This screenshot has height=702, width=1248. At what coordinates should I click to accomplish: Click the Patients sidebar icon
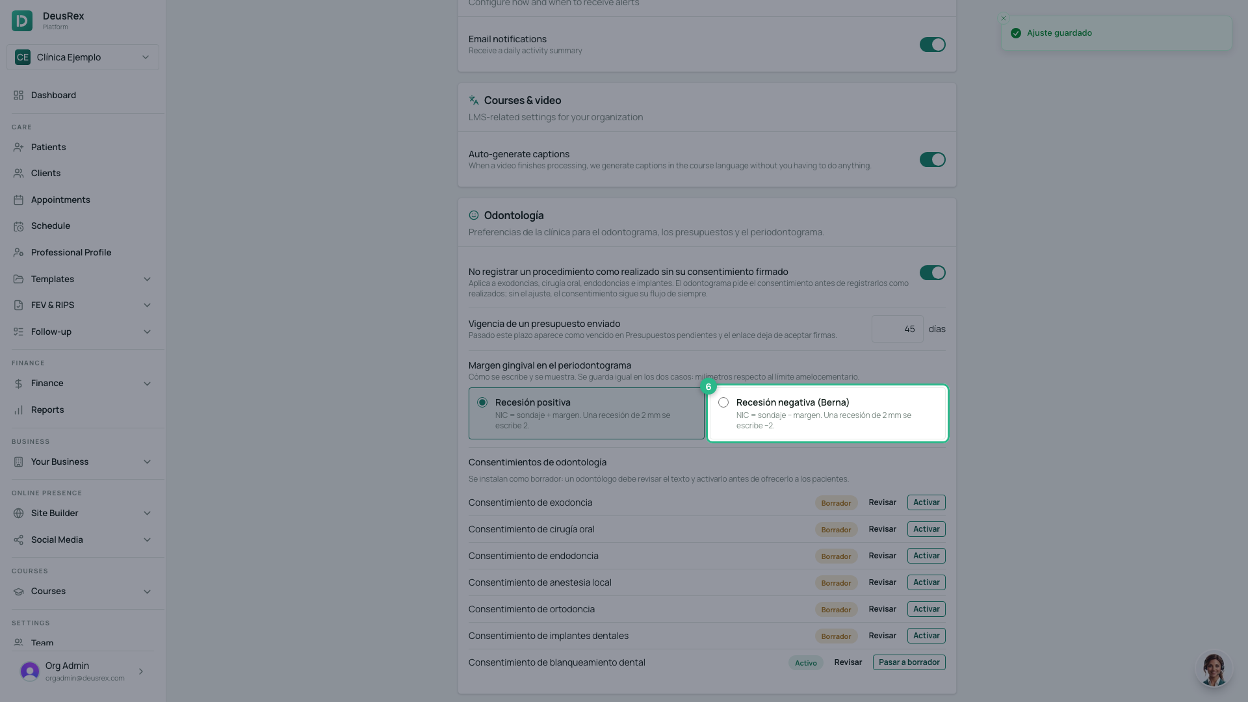tap(18, 148)
